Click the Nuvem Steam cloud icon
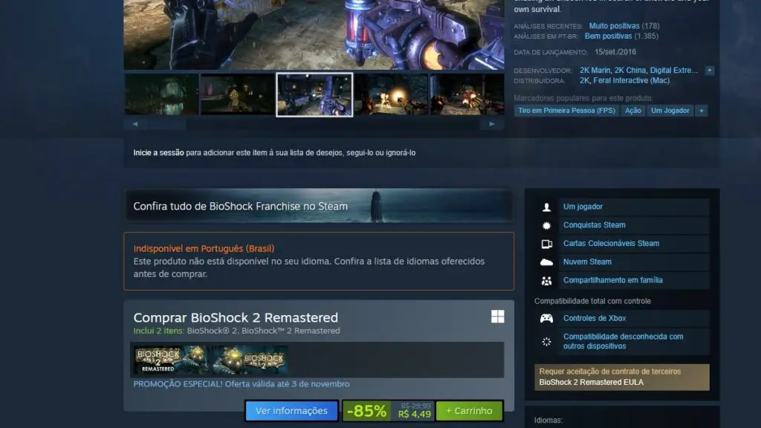Screen dimensions: 761x428 547,262
